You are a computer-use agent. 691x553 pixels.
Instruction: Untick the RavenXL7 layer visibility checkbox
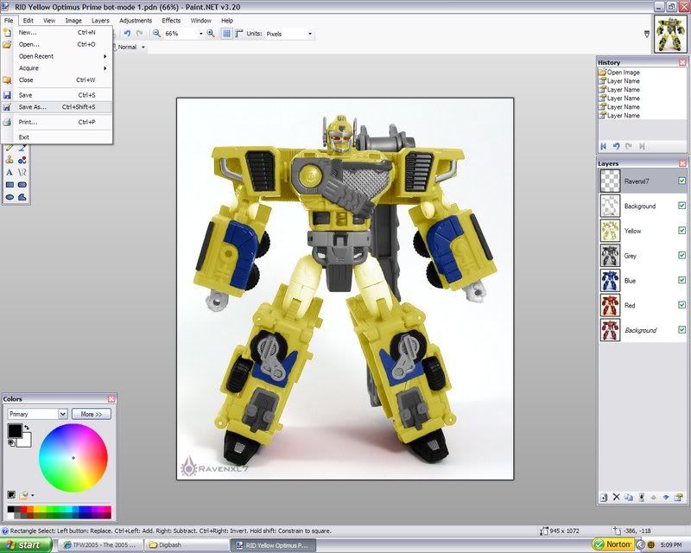point(681,181)
